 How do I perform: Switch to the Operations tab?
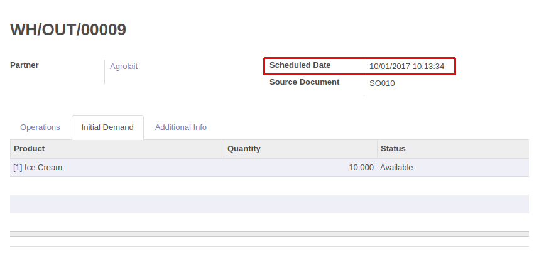40,127
